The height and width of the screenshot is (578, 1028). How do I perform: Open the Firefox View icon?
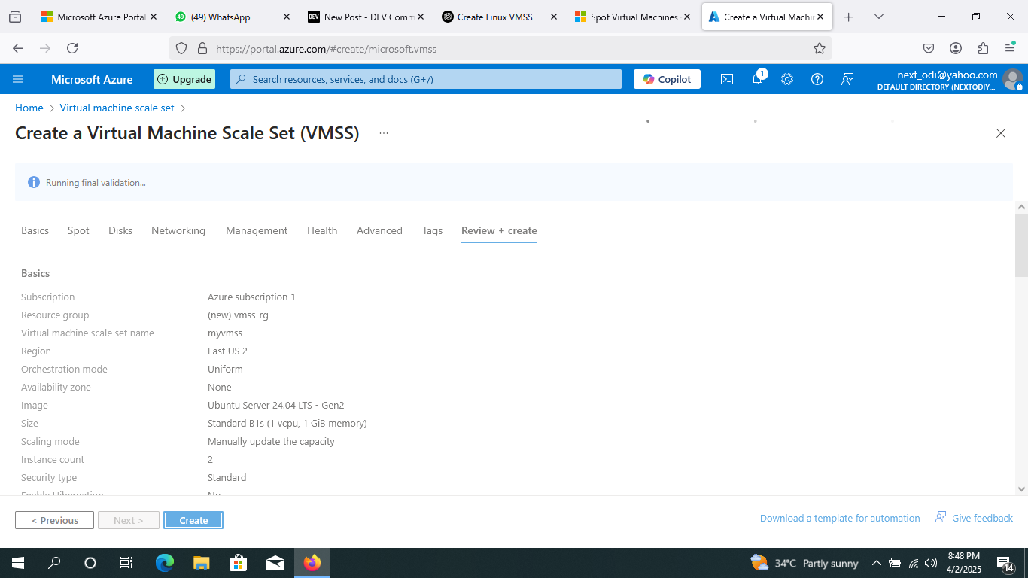(x=15, y=17)
